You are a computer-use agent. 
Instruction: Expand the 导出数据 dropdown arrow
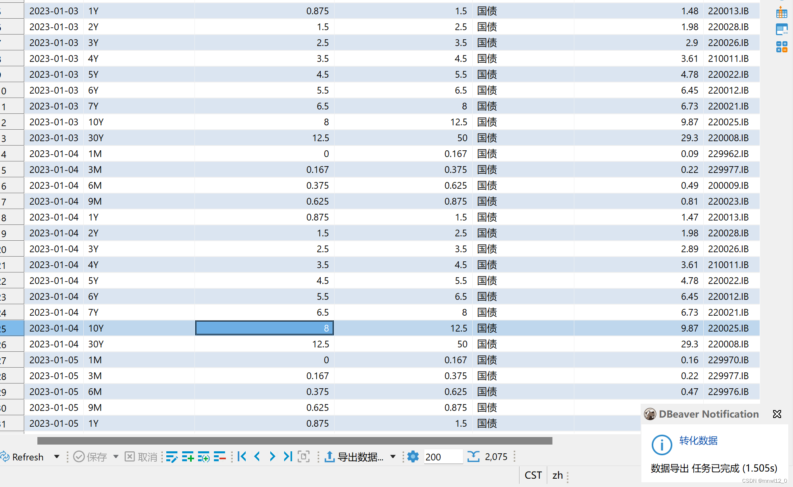click(x=393, y=456)
